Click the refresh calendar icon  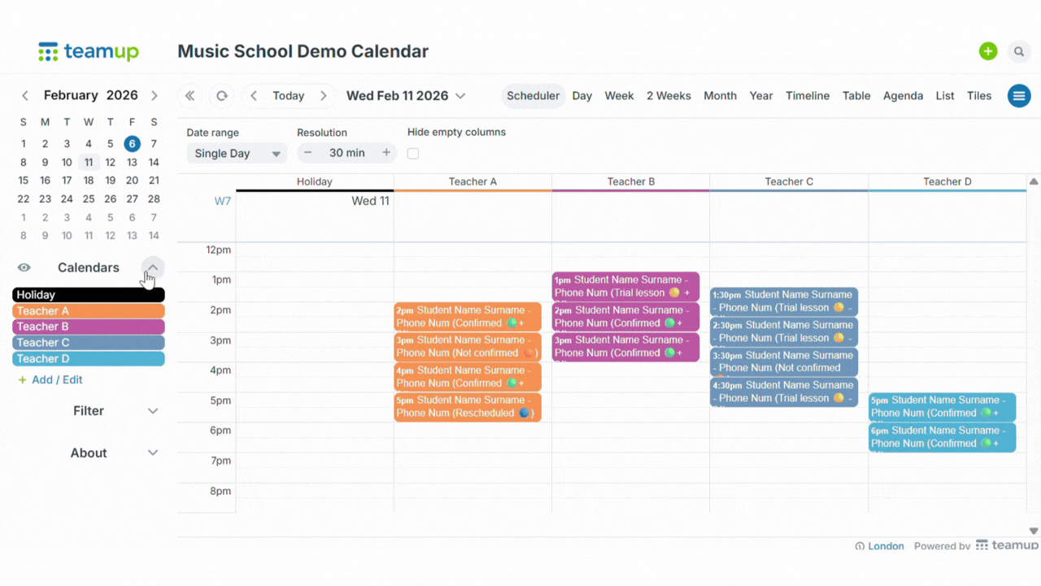point(221,96)
